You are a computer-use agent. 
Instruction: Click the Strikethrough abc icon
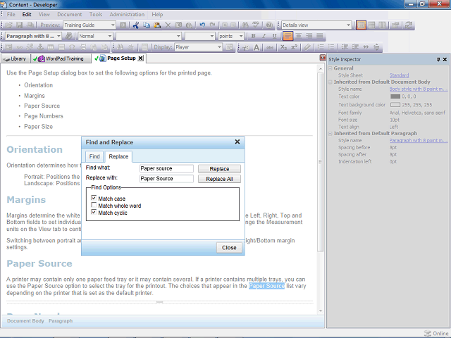[270, 47]
